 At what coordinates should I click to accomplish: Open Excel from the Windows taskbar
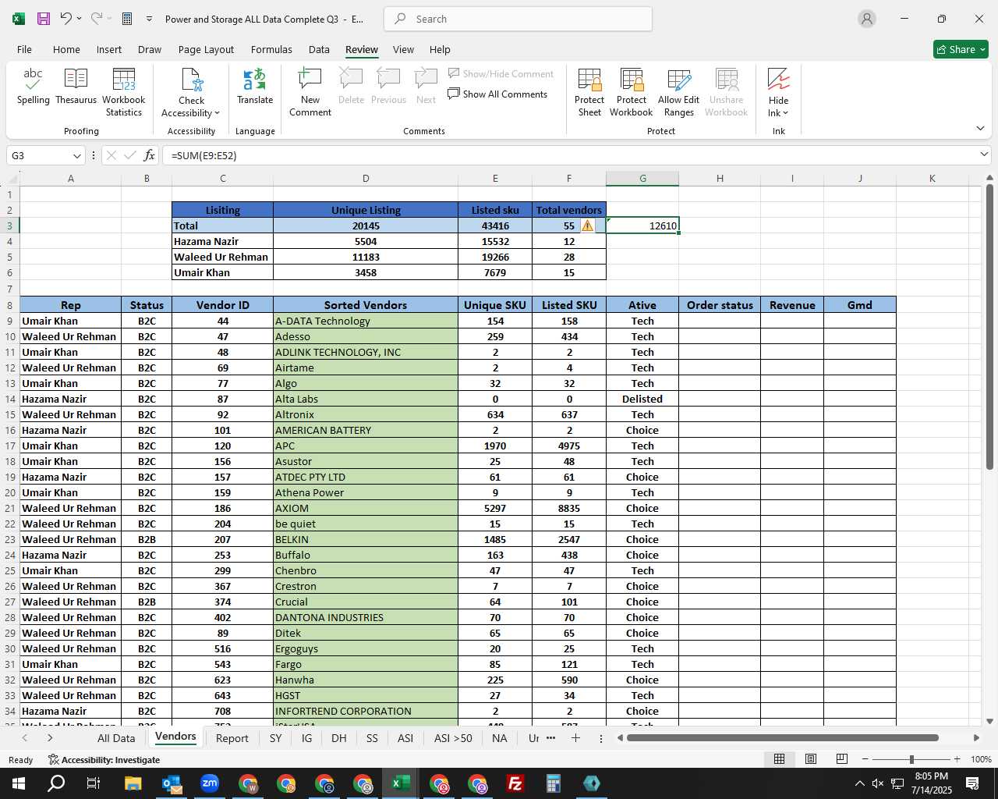(401, 783)
